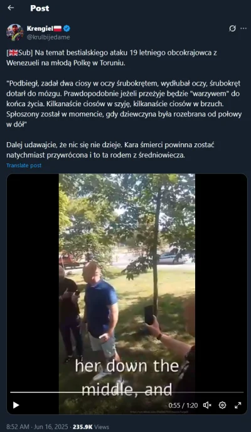
Task: Click the 235.9K Views count
Action: pyautogui.click(x=91, y=427)
